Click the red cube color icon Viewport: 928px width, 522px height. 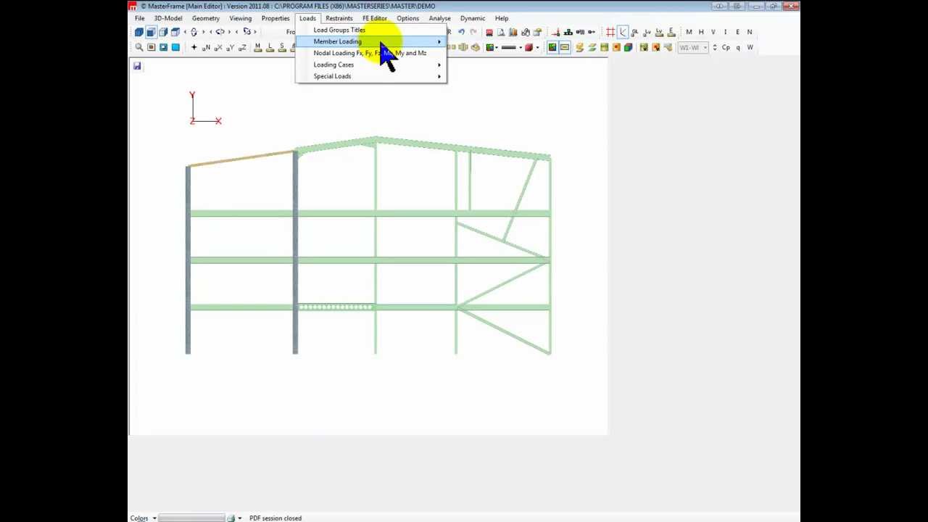[x=529, y=47]
